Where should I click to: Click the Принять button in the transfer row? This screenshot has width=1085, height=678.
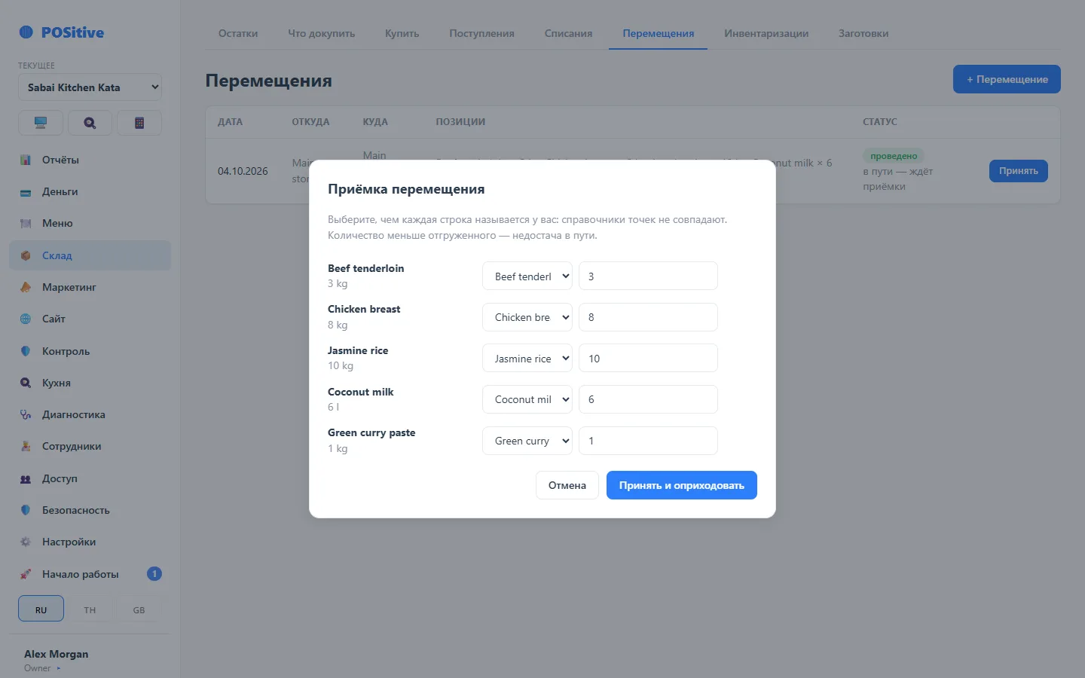click(x=1019, y=171)
